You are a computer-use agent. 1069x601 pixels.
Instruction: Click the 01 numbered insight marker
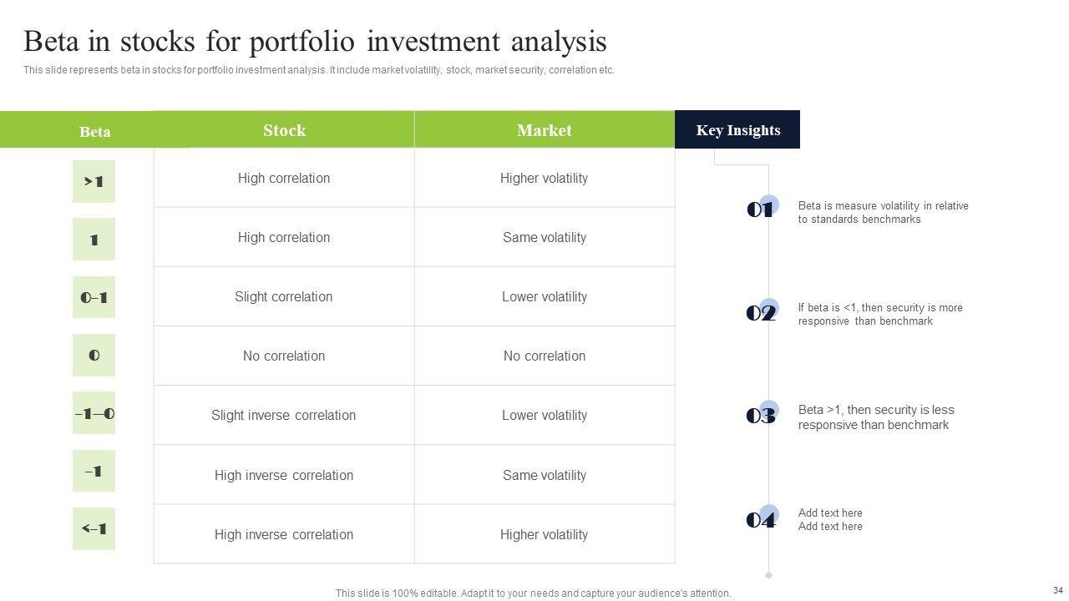(x=761, y=210)
